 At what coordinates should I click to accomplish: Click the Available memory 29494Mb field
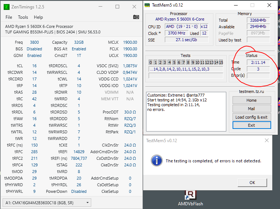(x=258, y=26)
